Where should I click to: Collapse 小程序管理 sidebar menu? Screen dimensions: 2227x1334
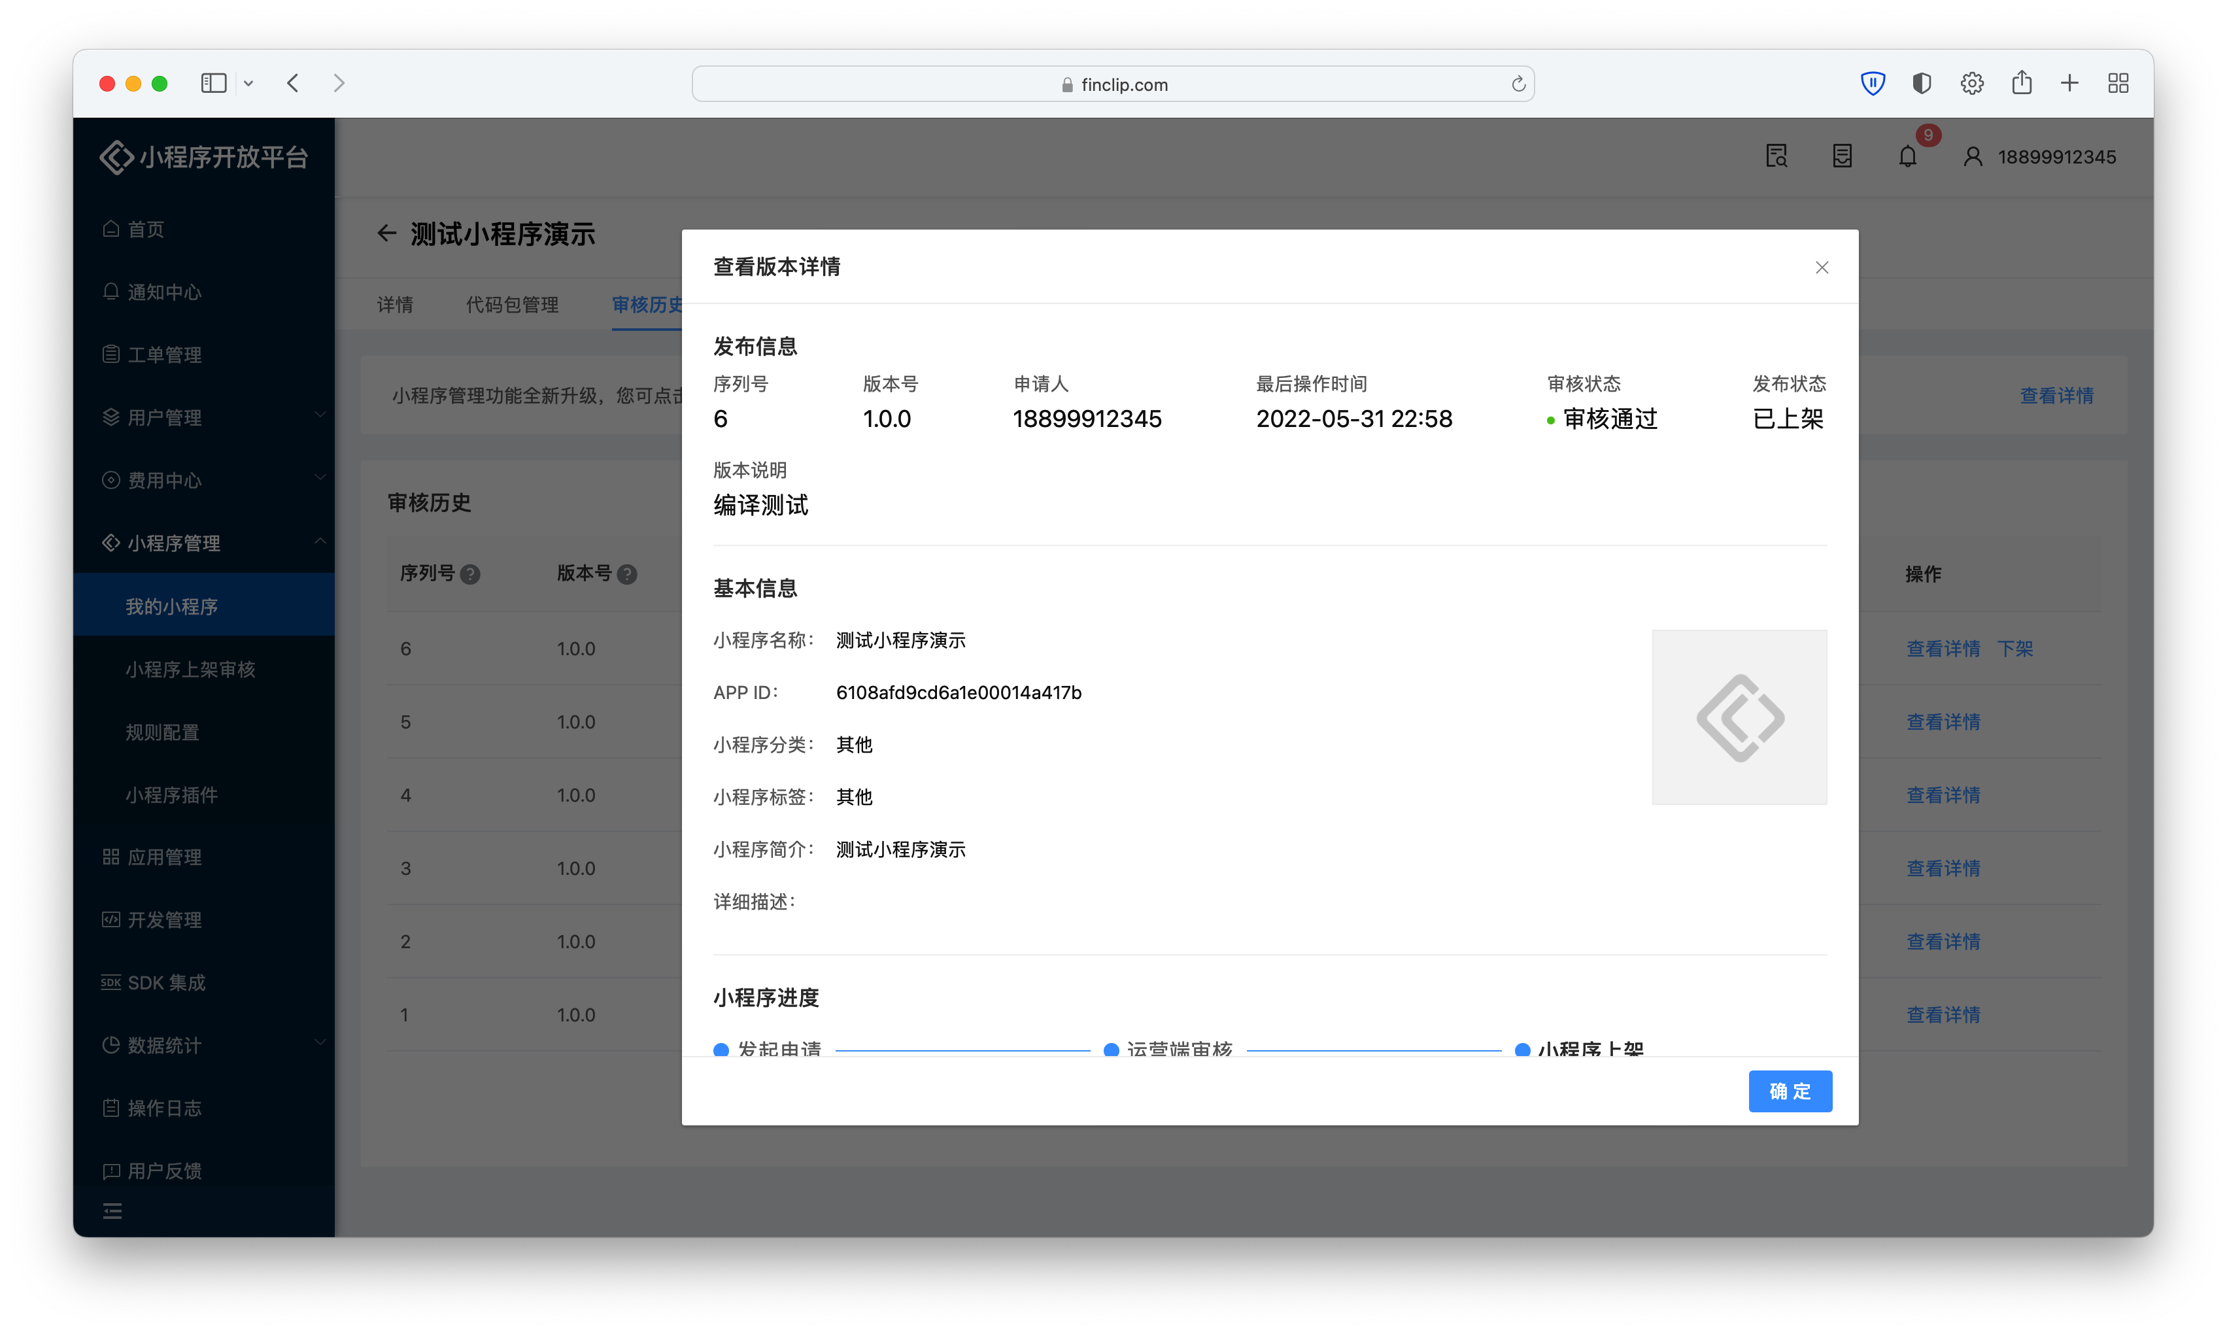(x=203, y=543)
